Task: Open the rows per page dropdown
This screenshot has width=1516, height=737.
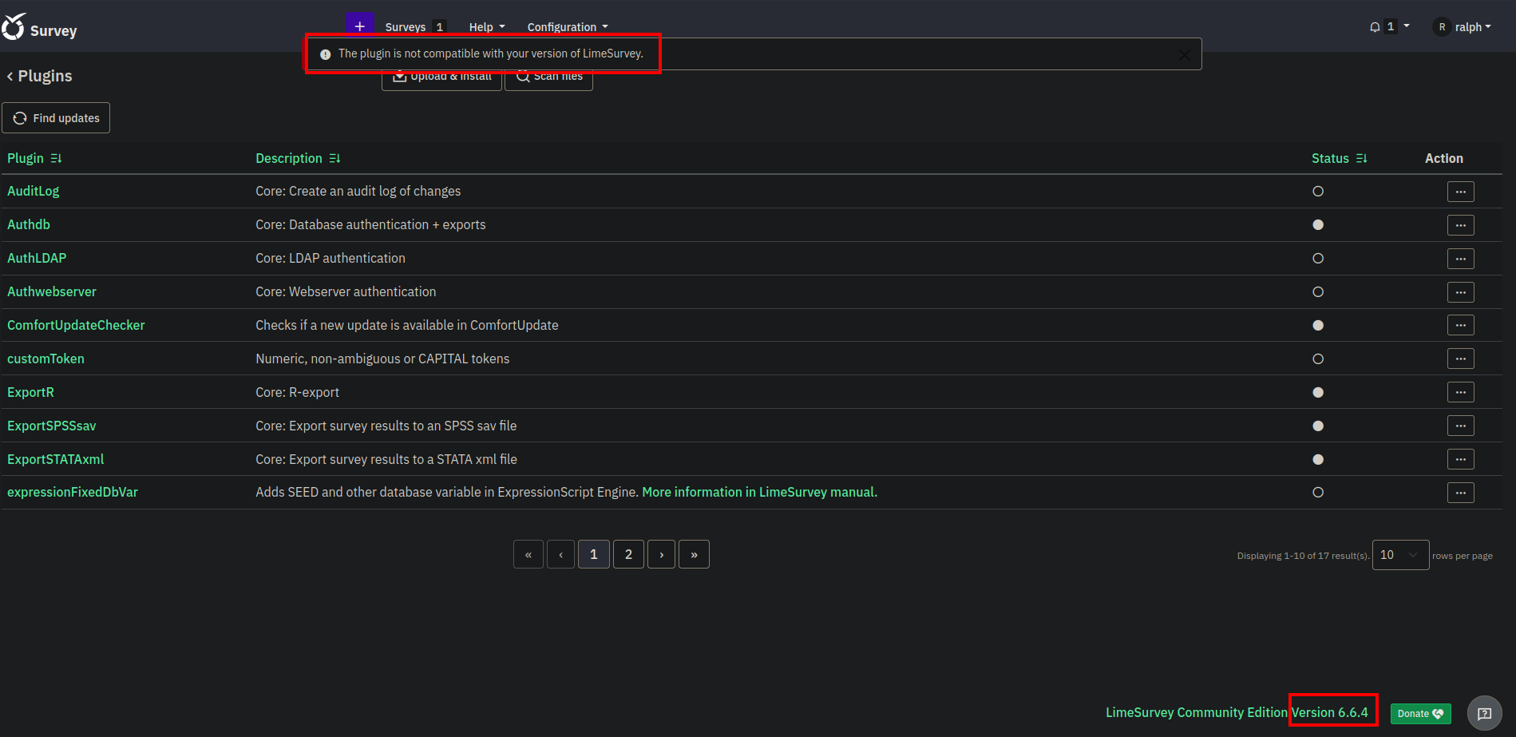Action: point(1400,555)
